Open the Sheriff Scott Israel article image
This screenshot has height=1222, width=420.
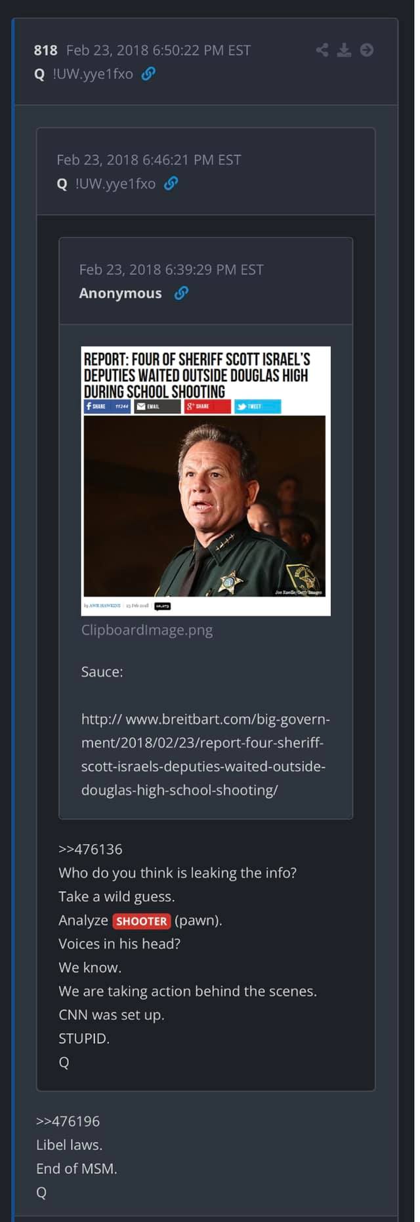pos(205,480)
